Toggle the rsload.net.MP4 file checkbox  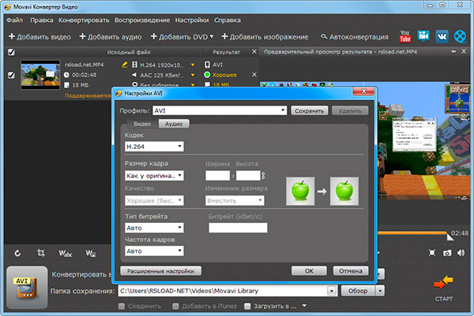coord(11,75)
